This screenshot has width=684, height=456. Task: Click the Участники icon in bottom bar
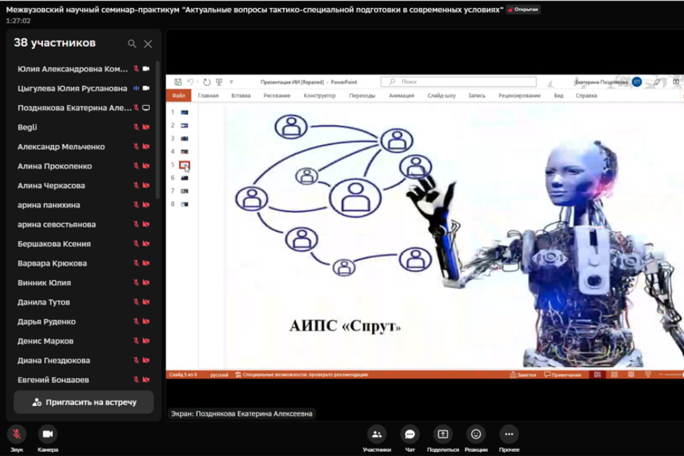376,434
